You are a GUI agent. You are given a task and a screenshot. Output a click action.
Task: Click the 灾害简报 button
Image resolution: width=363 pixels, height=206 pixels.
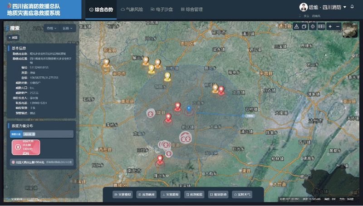coord(171,194)
